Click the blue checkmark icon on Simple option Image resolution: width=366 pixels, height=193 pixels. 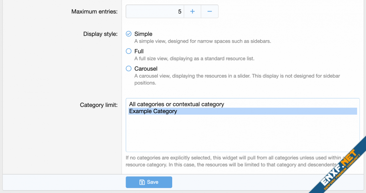(128, 33)
